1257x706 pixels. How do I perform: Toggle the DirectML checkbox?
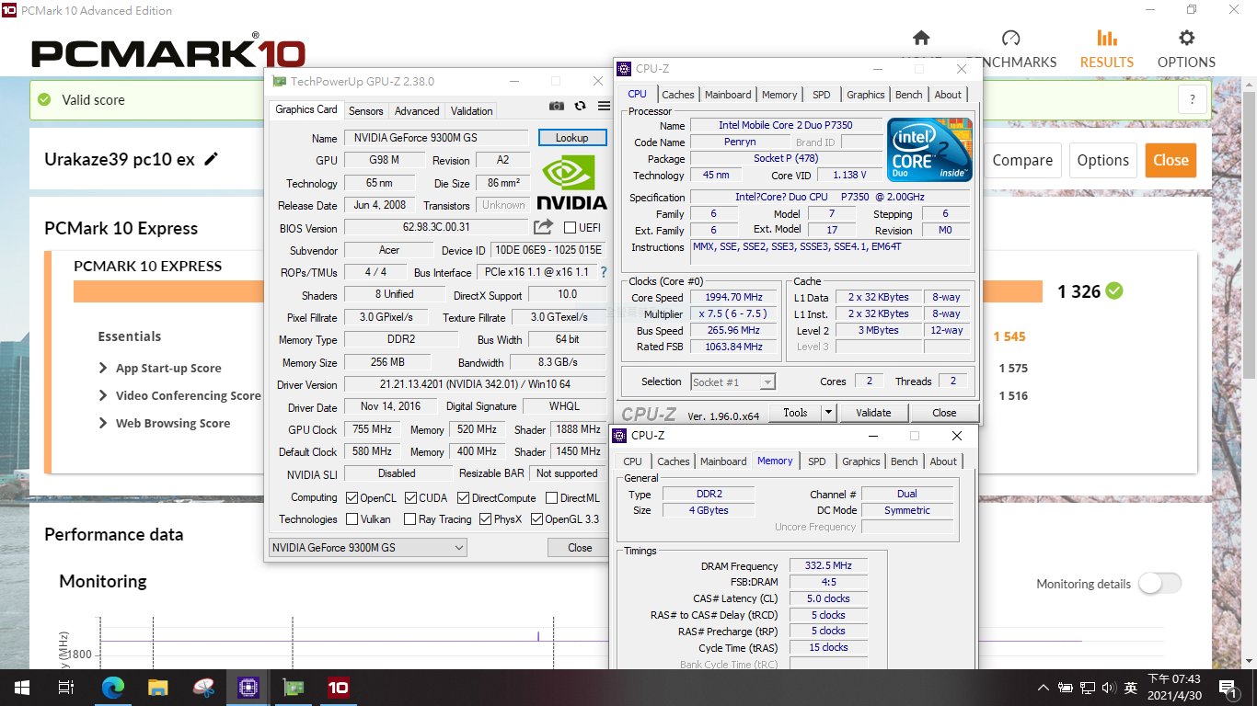pyautogui.click(x=551, y=498)
